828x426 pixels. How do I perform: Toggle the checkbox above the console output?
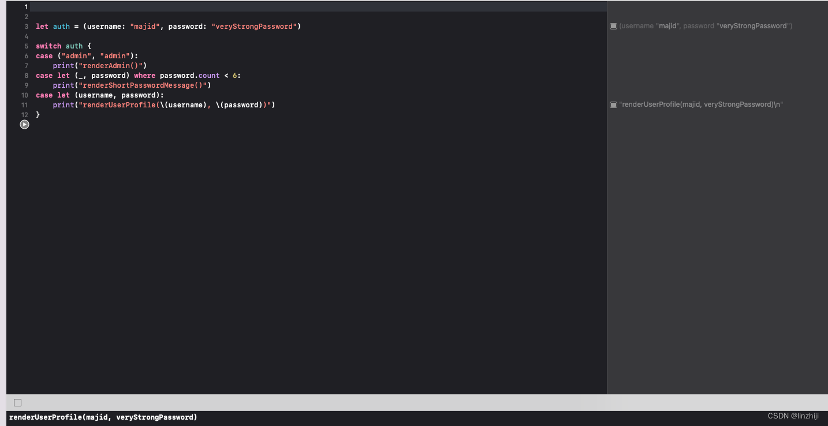pos(17,402)
